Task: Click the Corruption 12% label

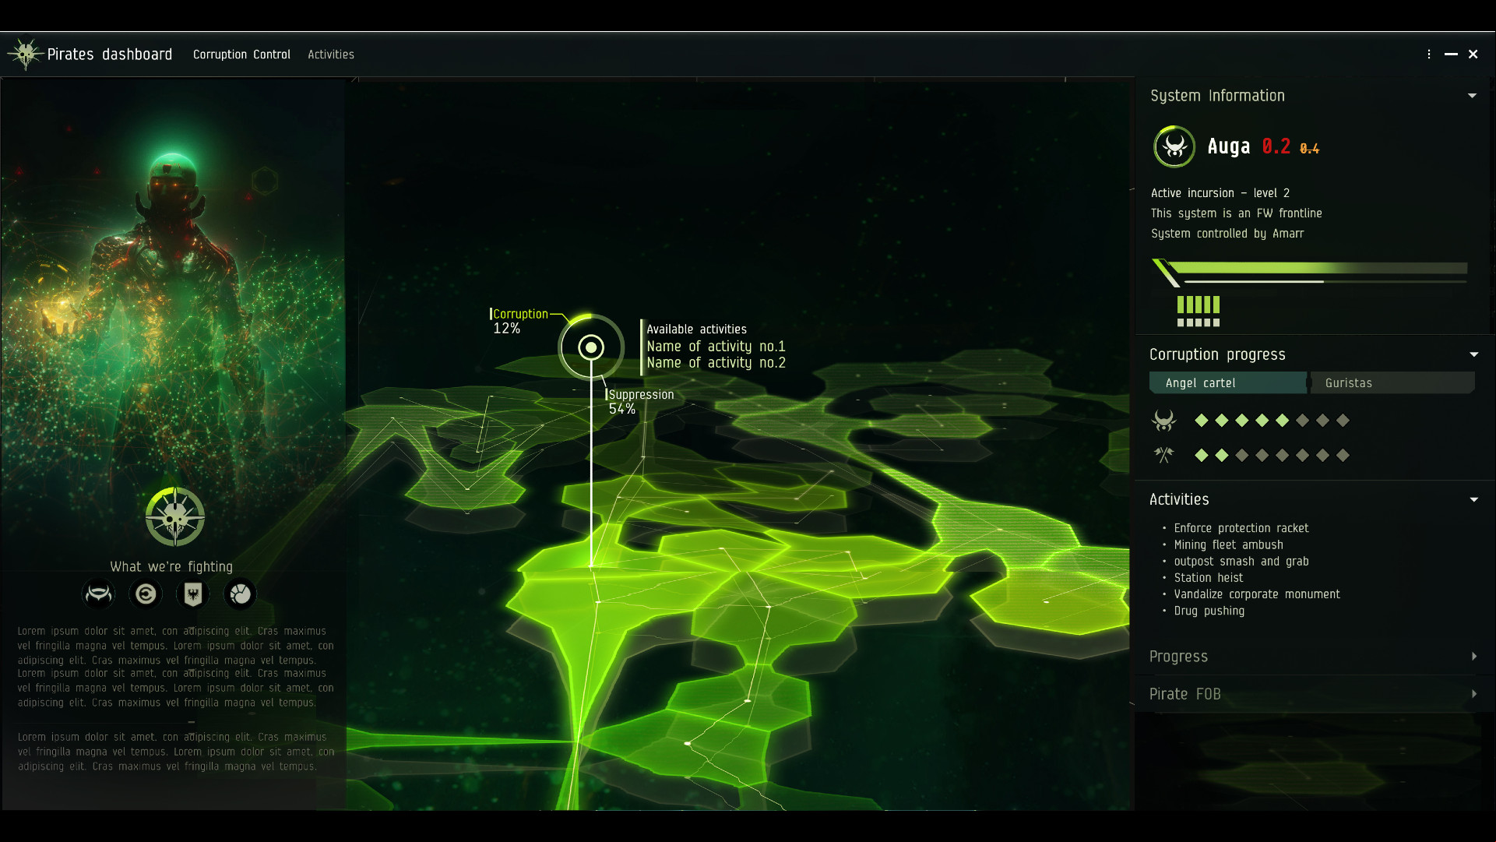Action: [x=519, y=321]
